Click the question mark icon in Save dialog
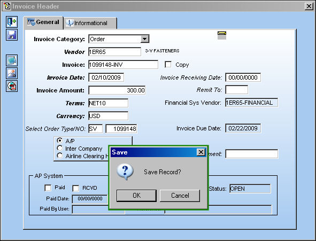This screenshot has width=316, height=241. tap(125, 172)
